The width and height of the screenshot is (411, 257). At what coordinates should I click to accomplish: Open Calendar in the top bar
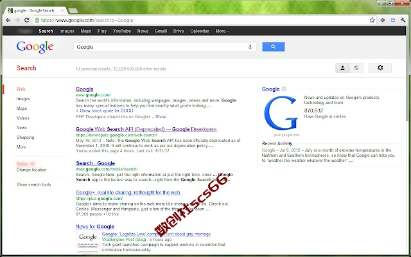click(200, 31)
